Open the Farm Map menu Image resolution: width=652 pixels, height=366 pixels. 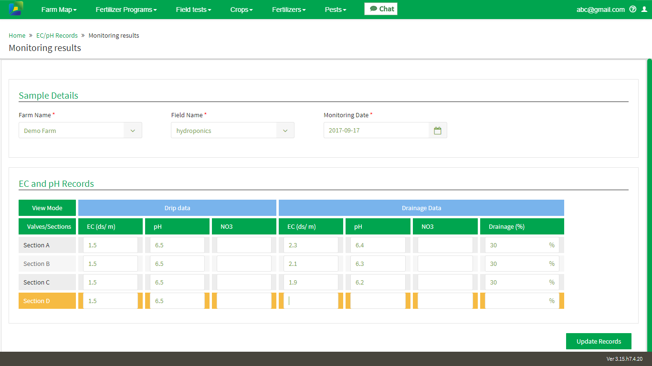tap(59, 10)
